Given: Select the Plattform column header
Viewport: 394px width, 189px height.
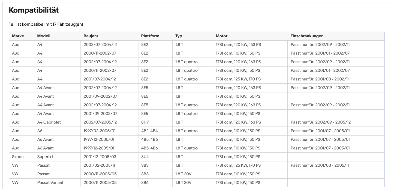Looking at the screenshot, I should tap(150, 36).
